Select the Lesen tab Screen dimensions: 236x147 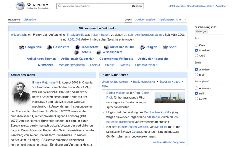pos(128,19)
